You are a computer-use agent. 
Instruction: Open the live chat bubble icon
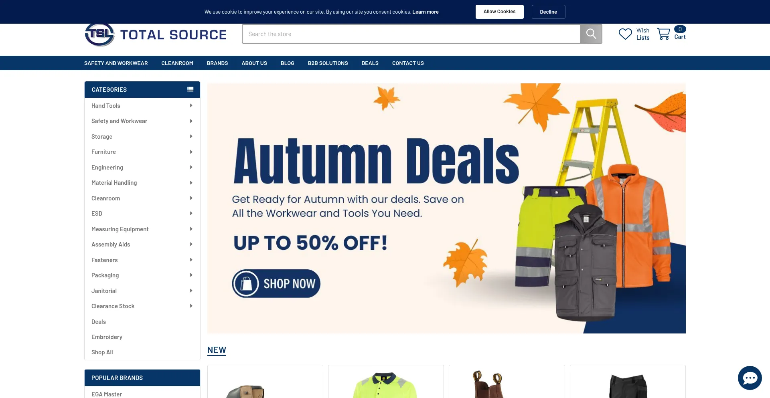click(750, 378)
